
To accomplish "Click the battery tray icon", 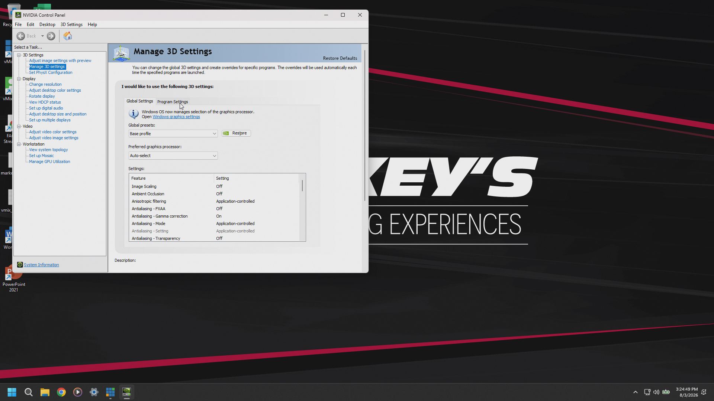I will point(666,392).
